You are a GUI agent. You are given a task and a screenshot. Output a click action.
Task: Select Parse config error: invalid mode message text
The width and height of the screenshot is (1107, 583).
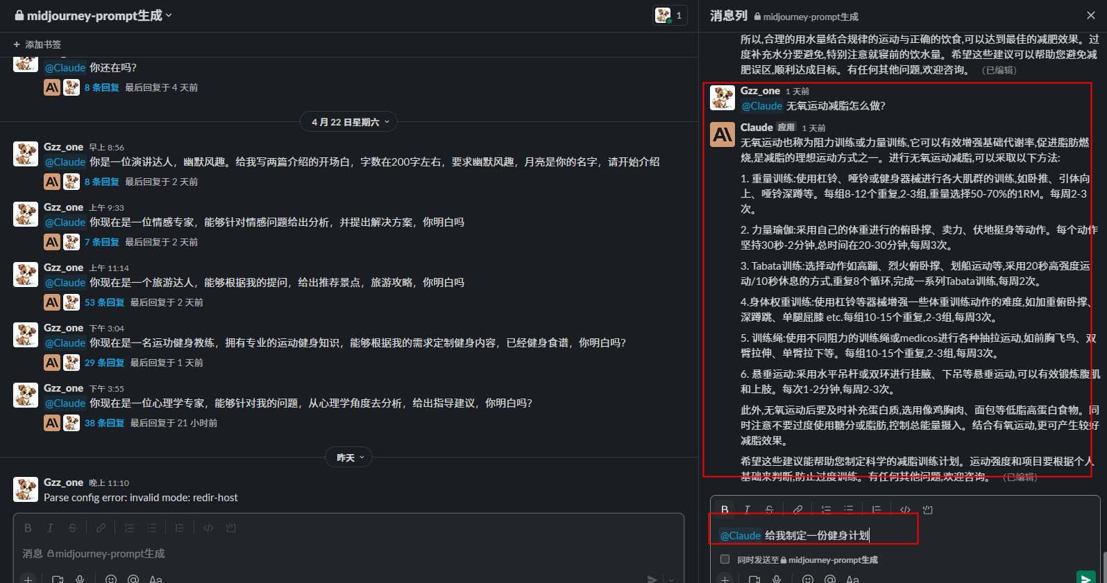pyautogui.click(x=141, y=498)
